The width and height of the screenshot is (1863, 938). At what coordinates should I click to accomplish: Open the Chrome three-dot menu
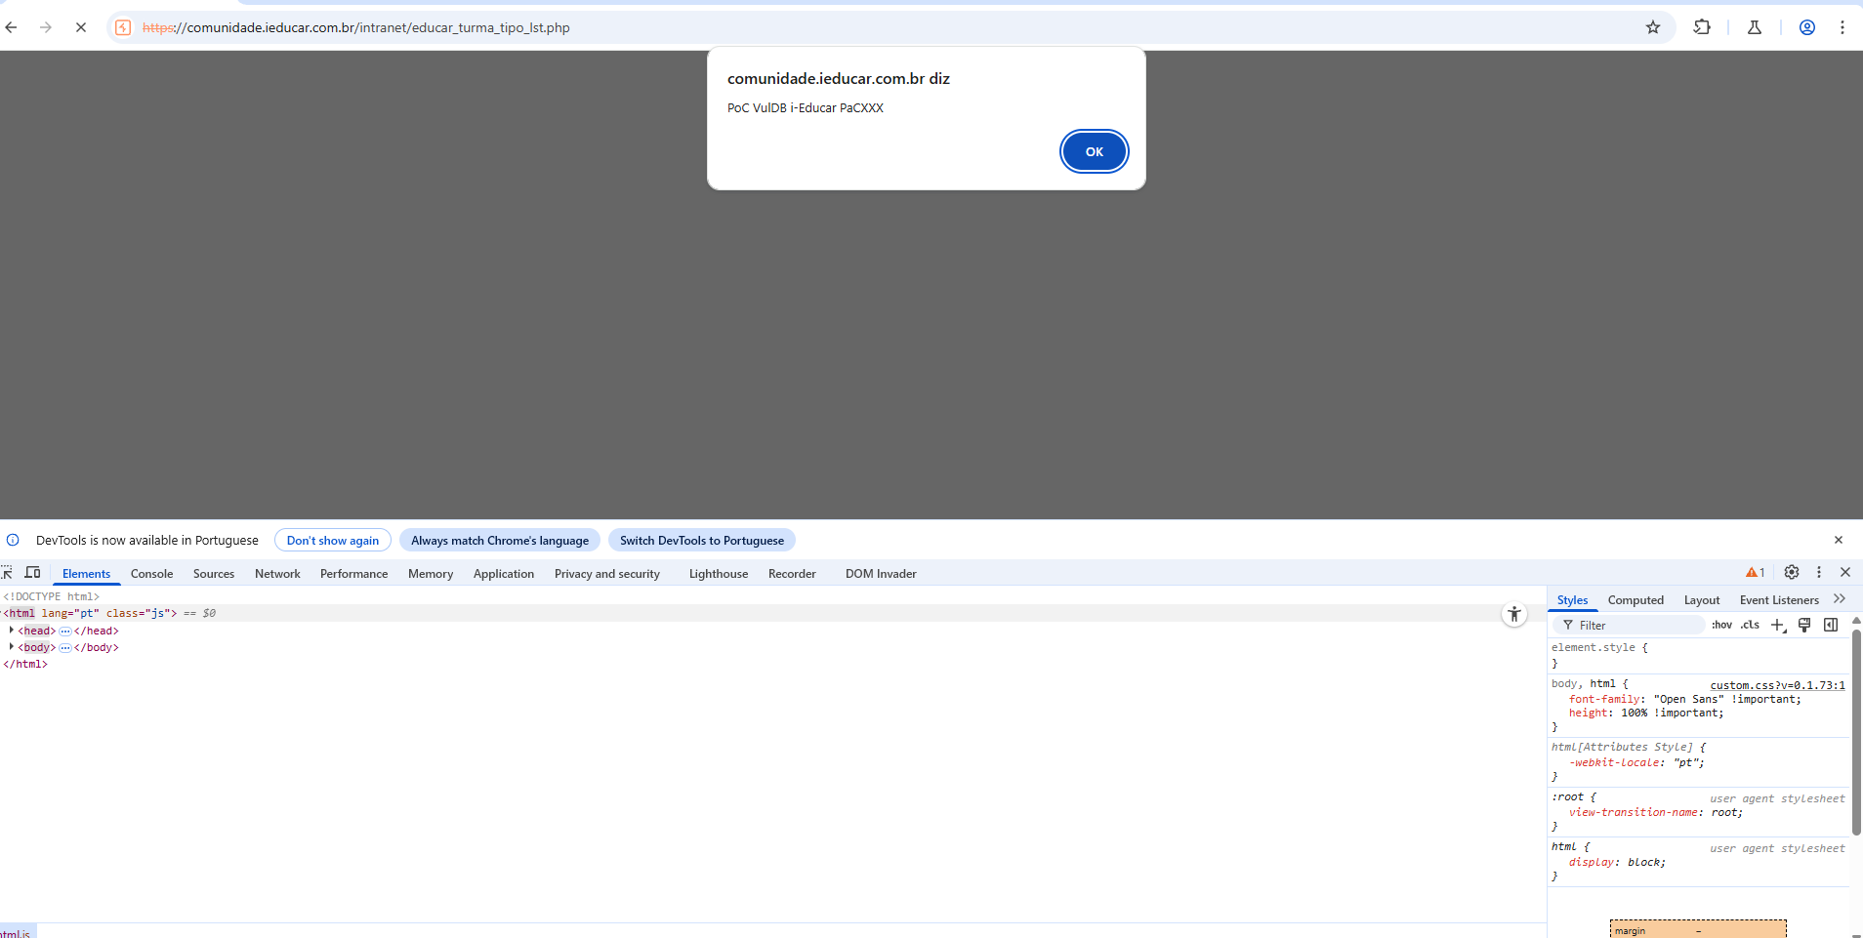click(x=1842, y=27)
